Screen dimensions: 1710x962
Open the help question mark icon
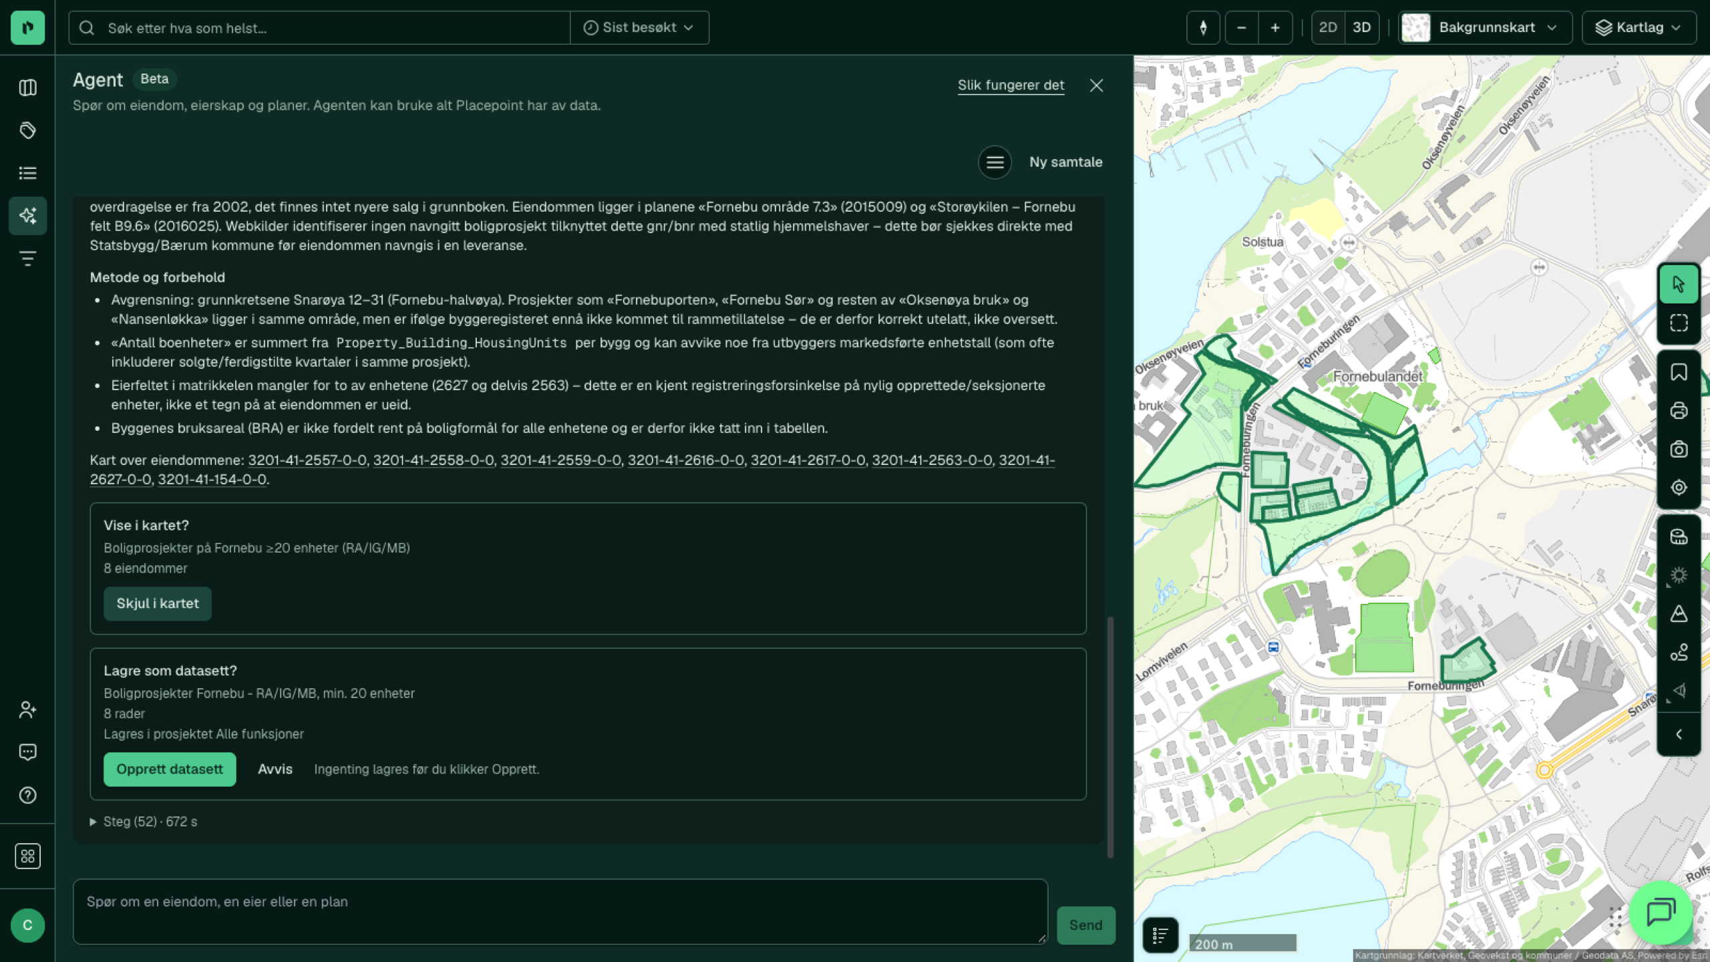tap(27, 795)
